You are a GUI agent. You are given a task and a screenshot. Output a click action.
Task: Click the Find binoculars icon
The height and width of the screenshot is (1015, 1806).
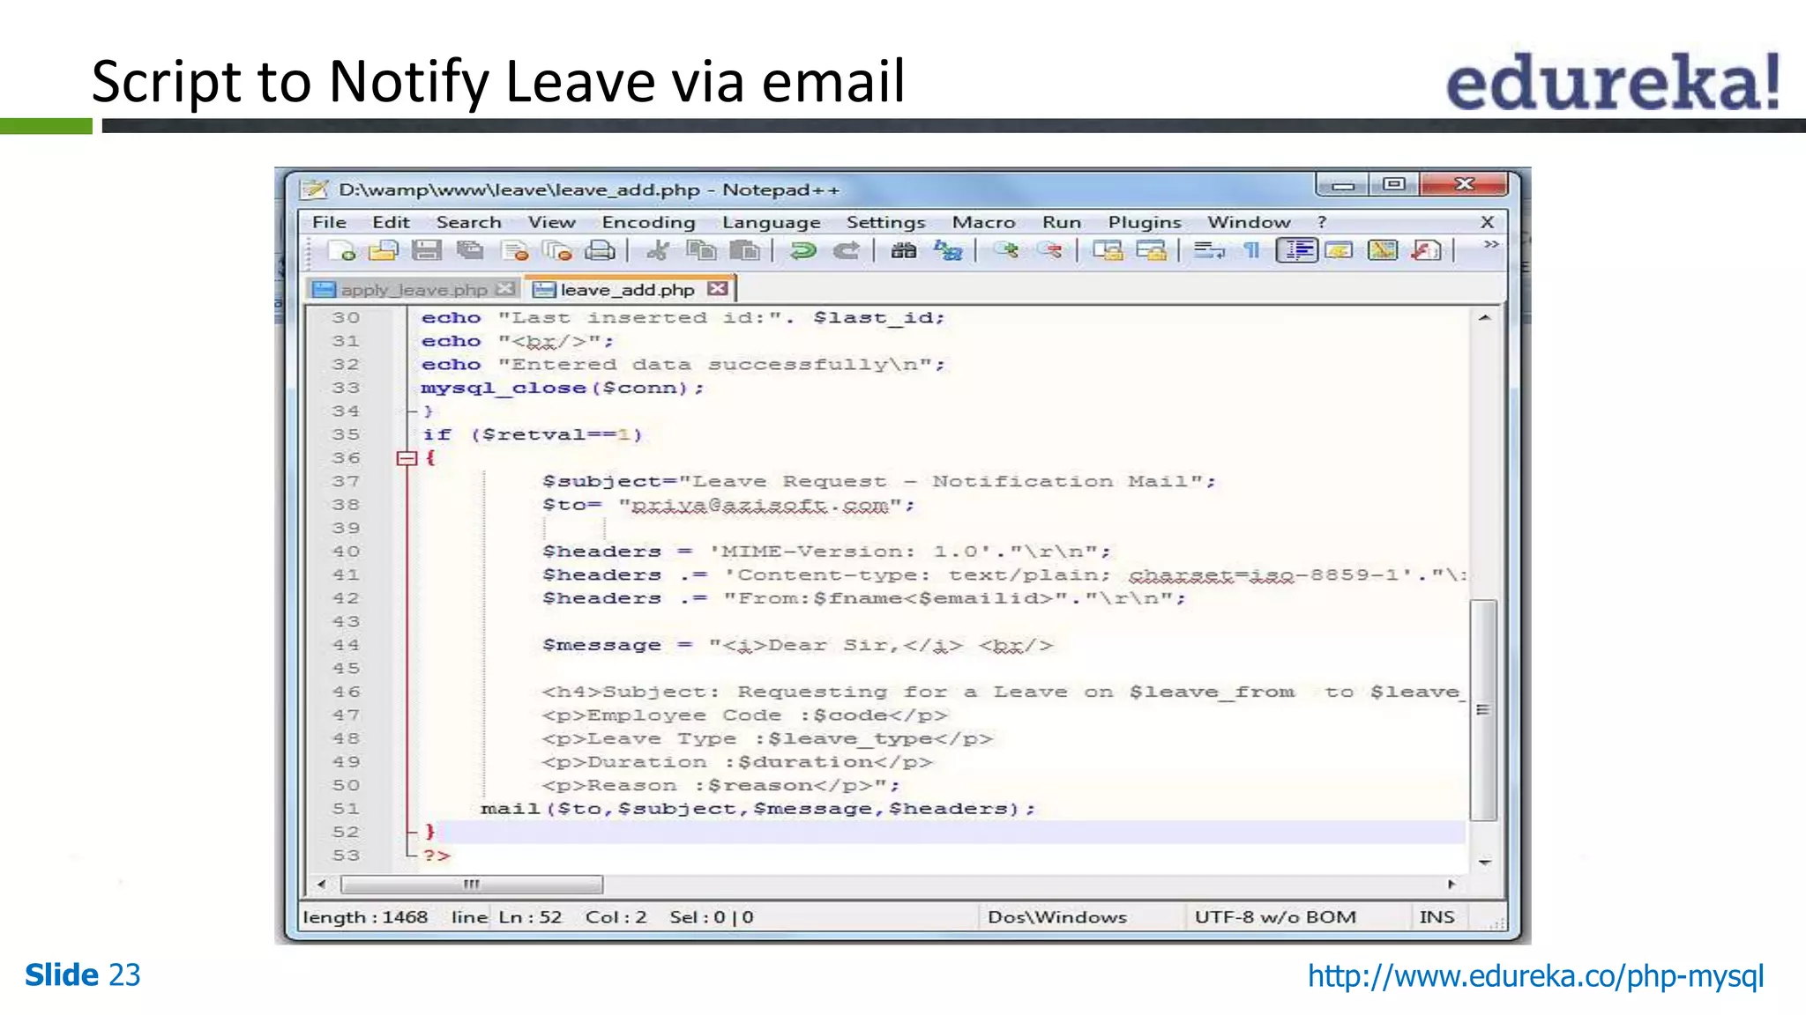point(903,251)
